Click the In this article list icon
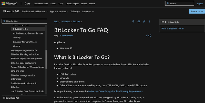This screenshot has width=205, height=103. click(163, 22)
